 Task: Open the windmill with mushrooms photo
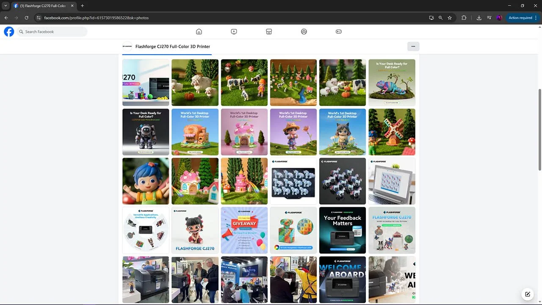click(392, 132)
